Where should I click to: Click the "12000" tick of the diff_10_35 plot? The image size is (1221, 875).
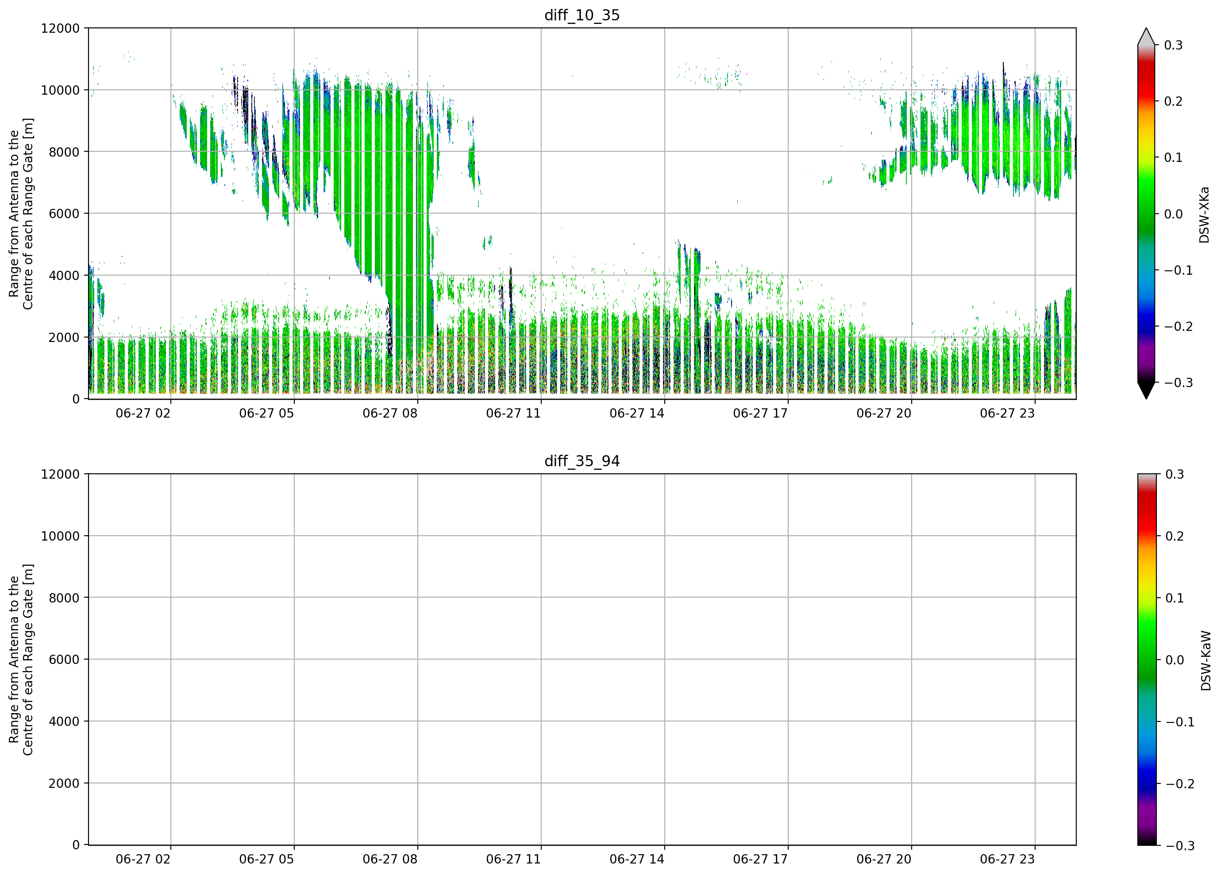(x=60, y=28)
